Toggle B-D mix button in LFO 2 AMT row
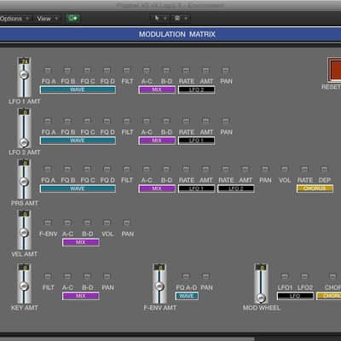Image resolution: width=341 pixels, height=341 pixels. pos(166,121)
